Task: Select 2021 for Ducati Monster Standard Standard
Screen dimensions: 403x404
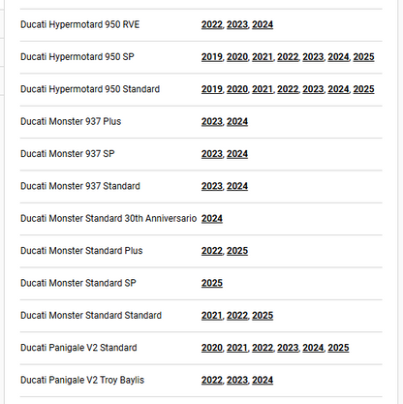Action: [212, 316]
